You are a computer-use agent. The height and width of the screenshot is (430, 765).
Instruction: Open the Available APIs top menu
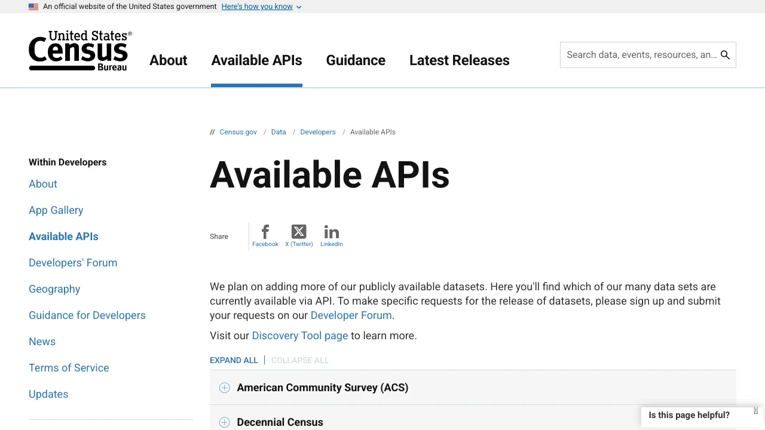(x=256, y=60)
